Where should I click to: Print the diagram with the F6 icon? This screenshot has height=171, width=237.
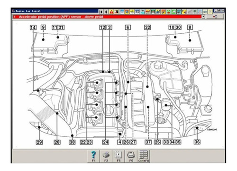point(131,156)
